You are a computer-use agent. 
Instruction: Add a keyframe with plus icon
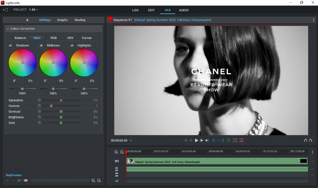click(7, 181)
